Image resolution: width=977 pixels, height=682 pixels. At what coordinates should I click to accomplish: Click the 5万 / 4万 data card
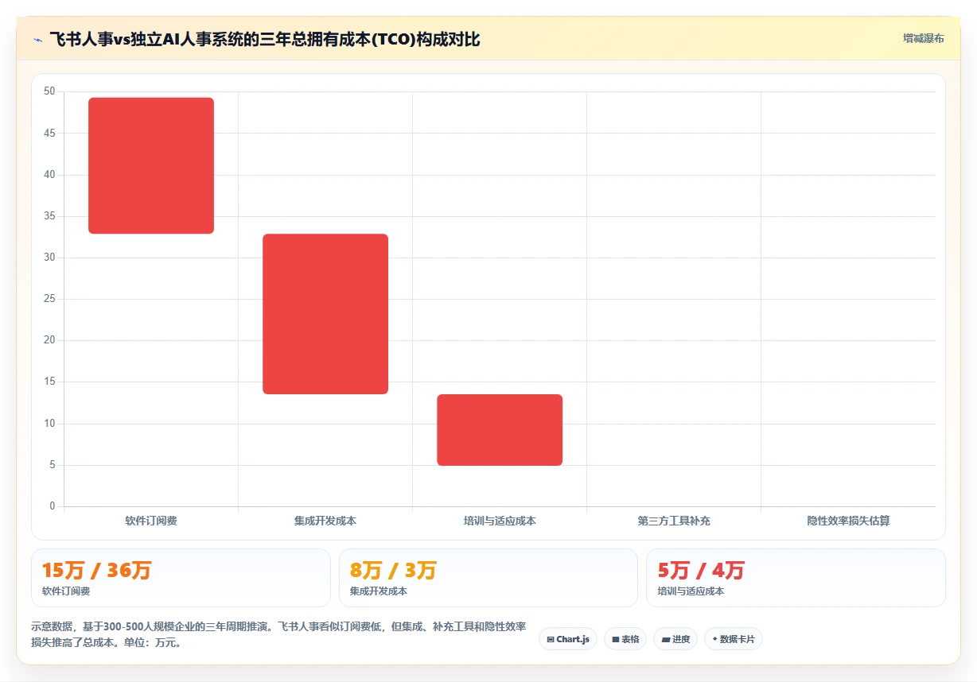click(x=796, y=578)
